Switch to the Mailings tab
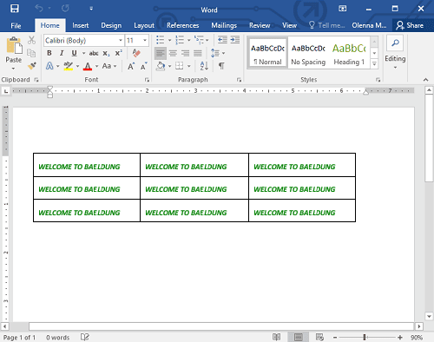 tap(224, 26)
